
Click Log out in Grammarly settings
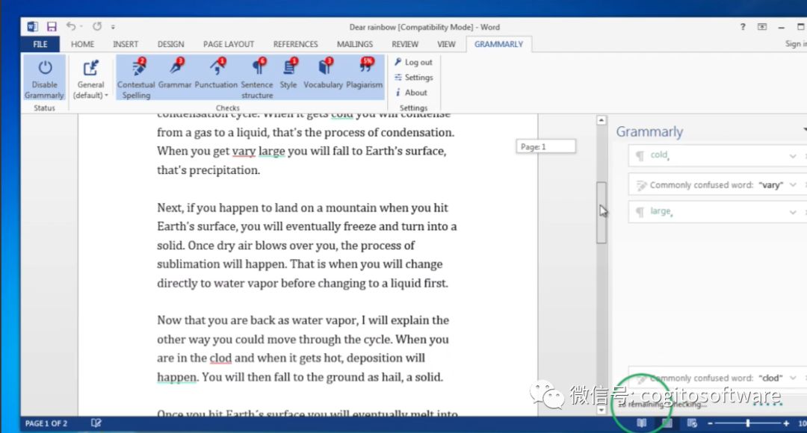pos(413,62)
